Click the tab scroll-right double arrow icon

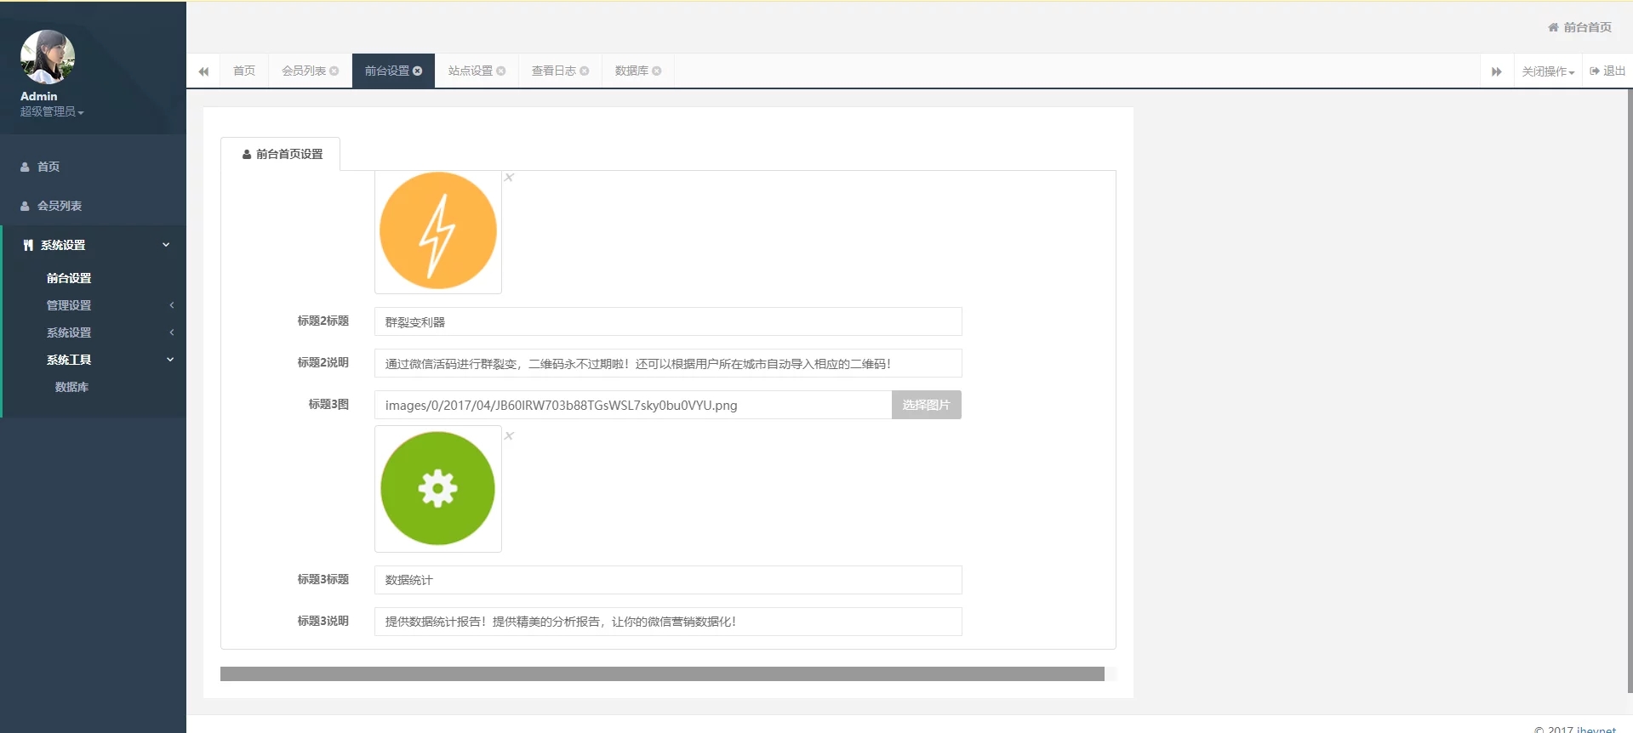click(x=1496, y=71)
